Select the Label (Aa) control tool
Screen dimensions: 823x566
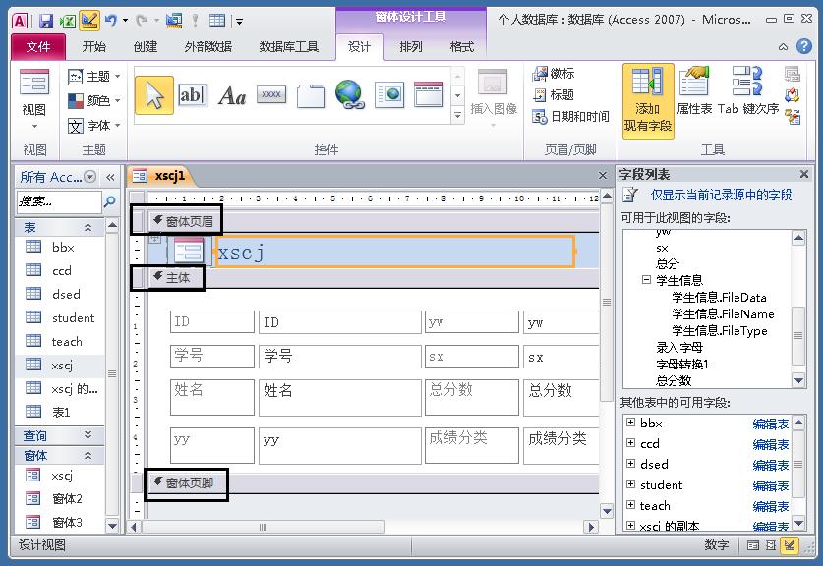232,94
